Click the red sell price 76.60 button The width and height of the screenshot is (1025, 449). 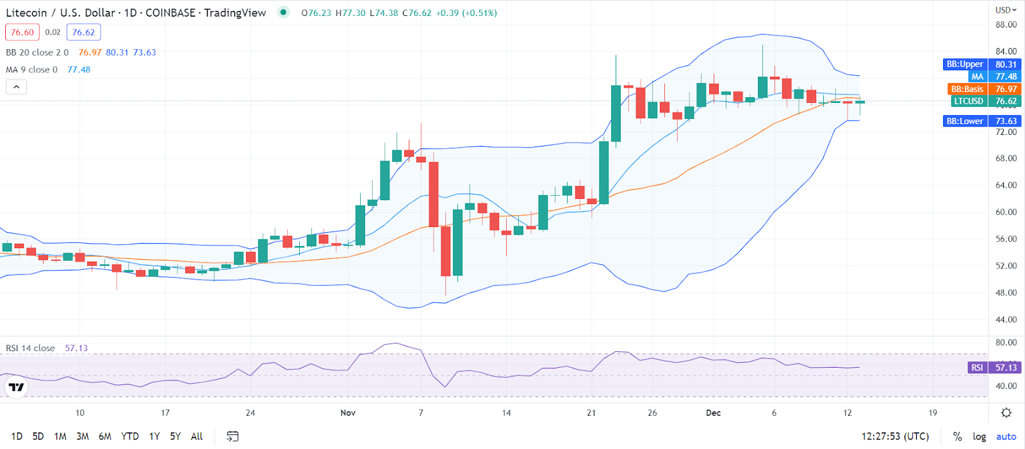(22, 32)
